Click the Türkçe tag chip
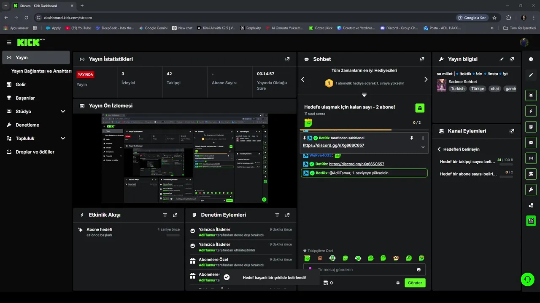Image resolution: width=540 pixels, height=303 pixels. coord(478,89)
